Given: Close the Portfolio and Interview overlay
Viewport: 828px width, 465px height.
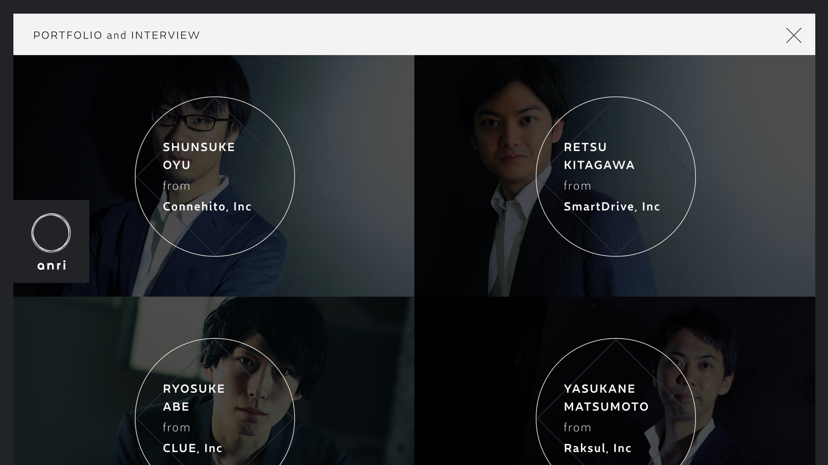Looking at the screenshot, I should (793, 35).
